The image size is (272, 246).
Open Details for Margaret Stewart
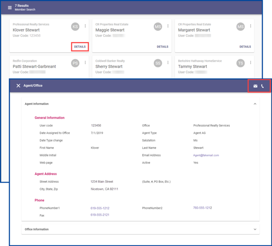pyautogui.click(x=245, y=47)
